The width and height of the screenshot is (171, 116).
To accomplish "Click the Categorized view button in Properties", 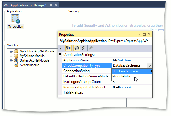I will point(62,48).
